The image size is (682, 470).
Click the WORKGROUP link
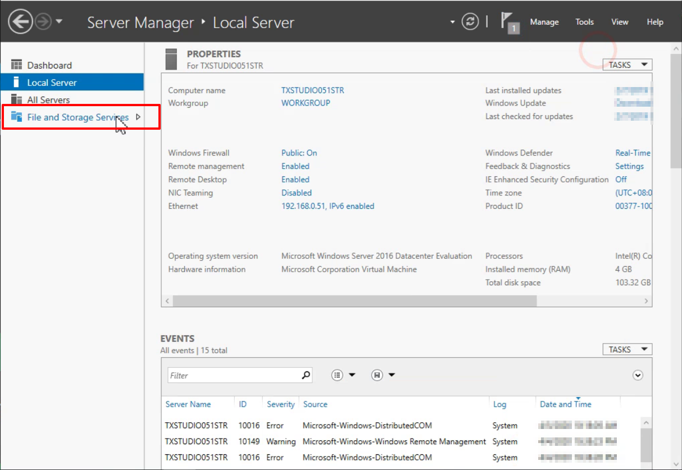click(306, 103)
